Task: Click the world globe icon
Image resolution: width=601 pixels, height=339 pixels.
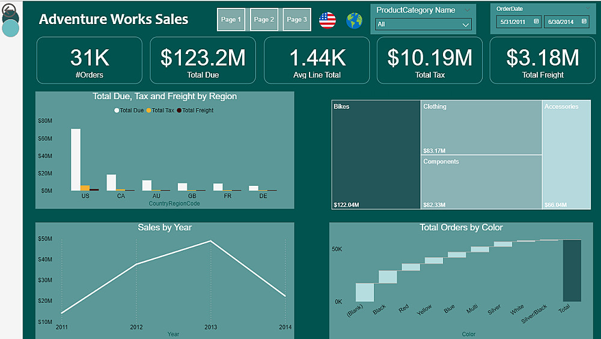Action: [354, 20]
